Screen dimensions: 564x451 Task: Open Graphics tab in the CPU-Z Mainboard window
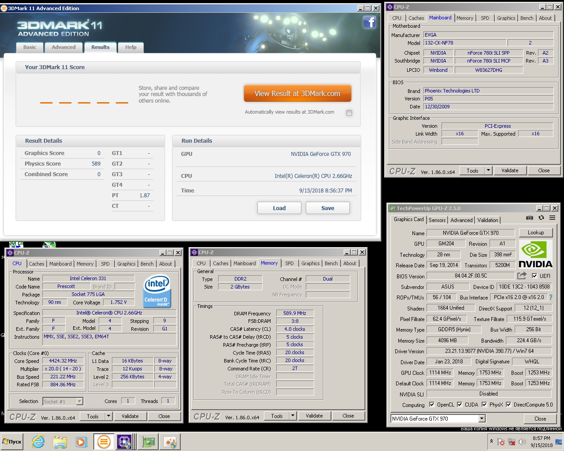[x=506, y=18]
